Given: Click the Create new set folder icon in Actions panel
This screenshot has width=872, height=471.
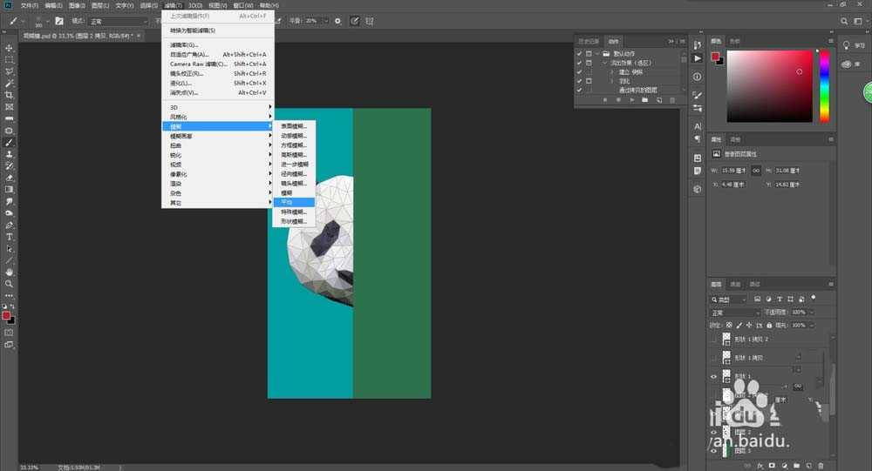Looking at the screenshot, I should (x=645, y=100).
